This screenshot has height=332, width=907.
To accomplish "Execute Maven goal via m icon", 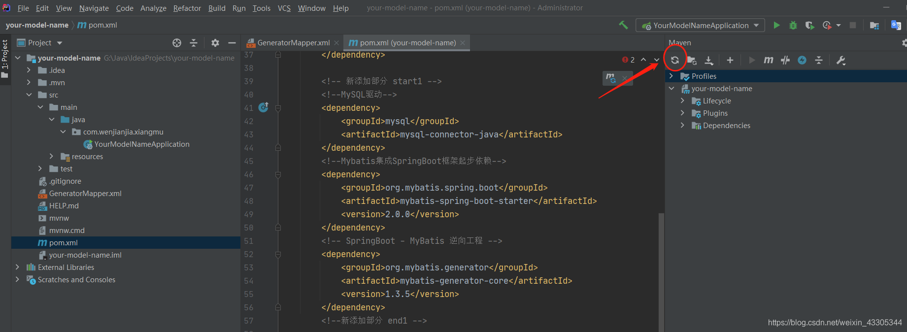I will tap(769, 60).
